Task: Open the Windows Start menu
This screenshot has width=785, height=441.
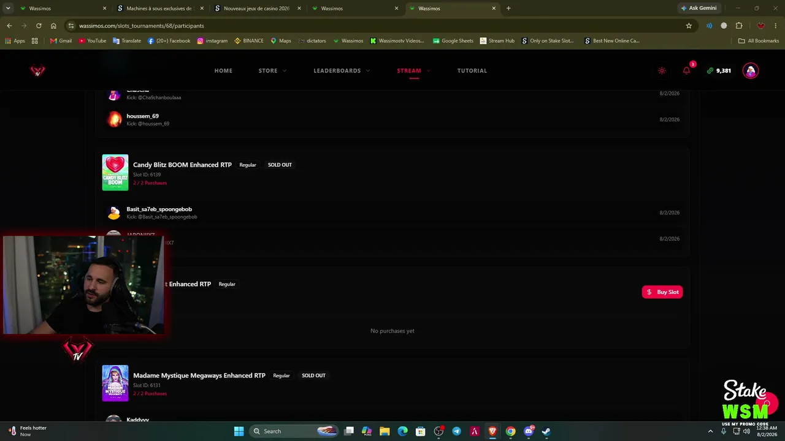Action: (x=239, y=431)
